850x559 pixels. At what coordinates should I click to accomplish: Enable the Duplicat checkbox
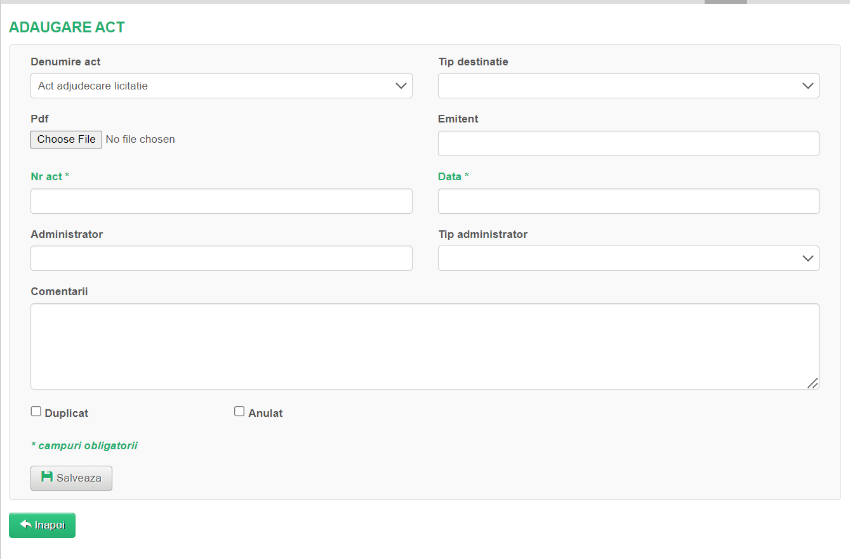(x=36, y=412)
